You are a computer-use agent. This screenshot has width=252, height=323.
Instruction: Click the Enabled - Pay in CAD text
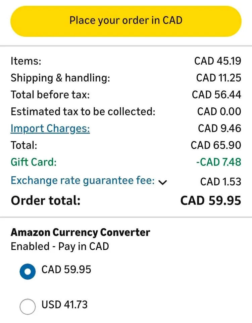point(60,247)
